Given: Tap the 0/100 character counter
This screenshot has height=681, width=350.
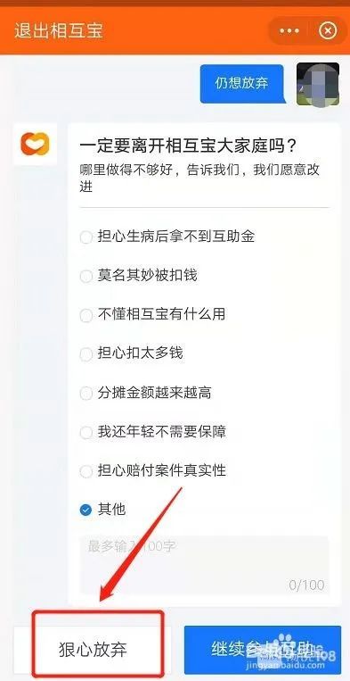Looking at the screenshot, I should [306, 585].
